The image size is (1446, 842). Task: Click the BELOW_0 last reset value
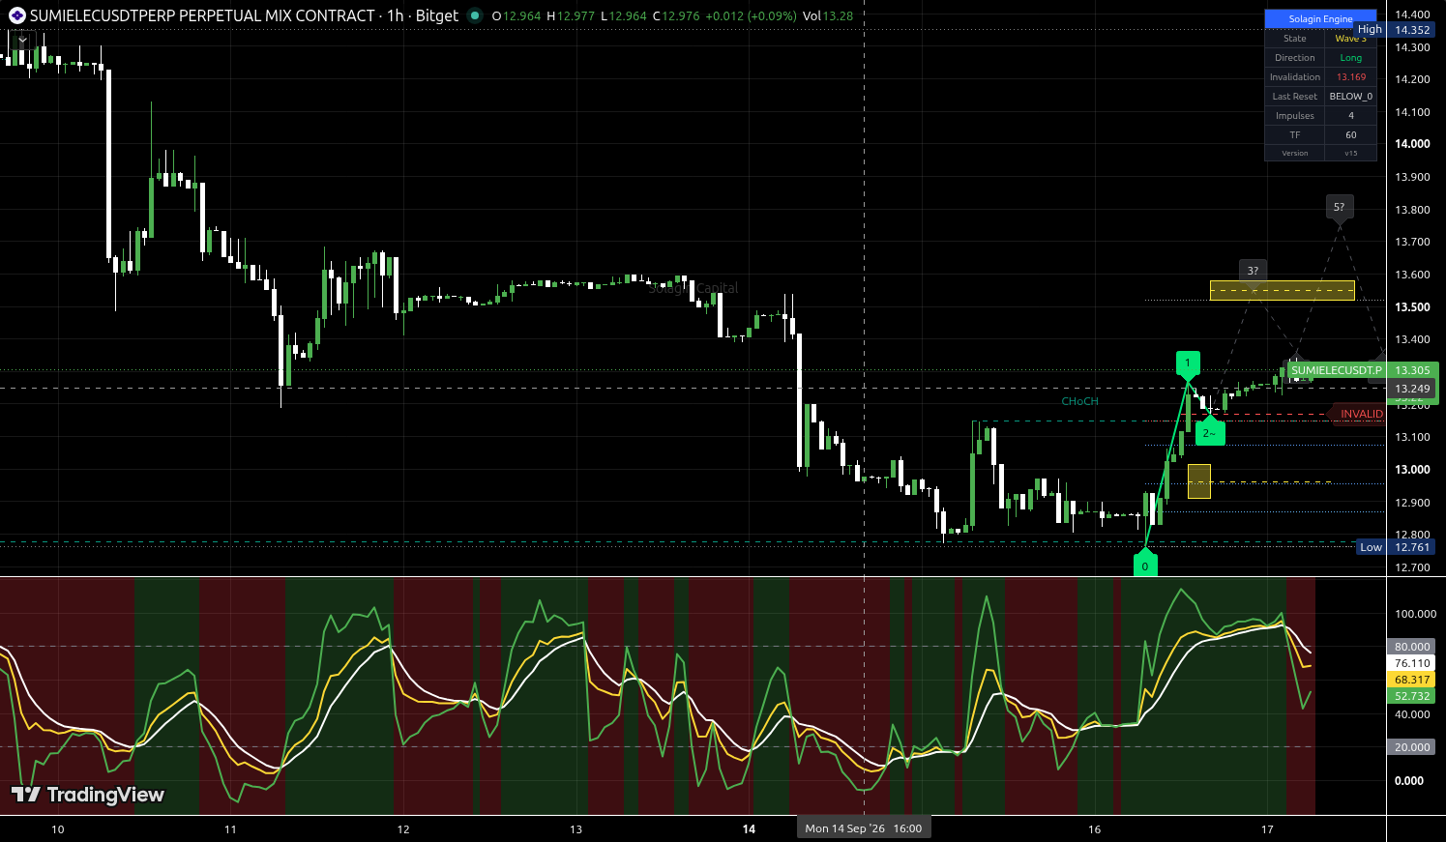click(1350, 97)
